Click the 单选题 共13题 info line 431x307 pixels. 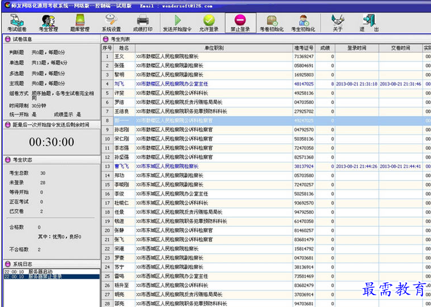coord(38,63)
